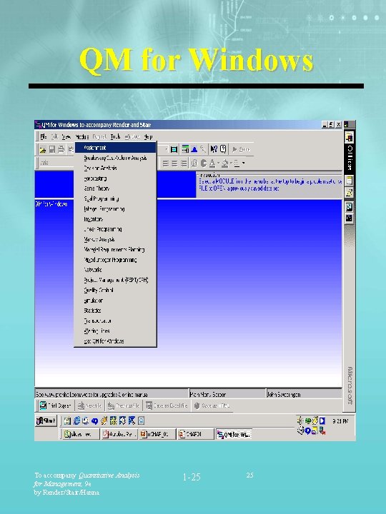Select Mixed Integer Programming module
The width and height of the screenshot is (386, 514).
[115, 260]
